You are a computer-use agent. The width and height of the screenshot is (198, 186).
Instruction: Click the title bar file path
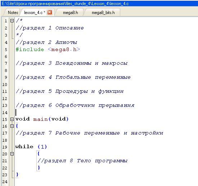pyautogui.click(x=65, y=4)
